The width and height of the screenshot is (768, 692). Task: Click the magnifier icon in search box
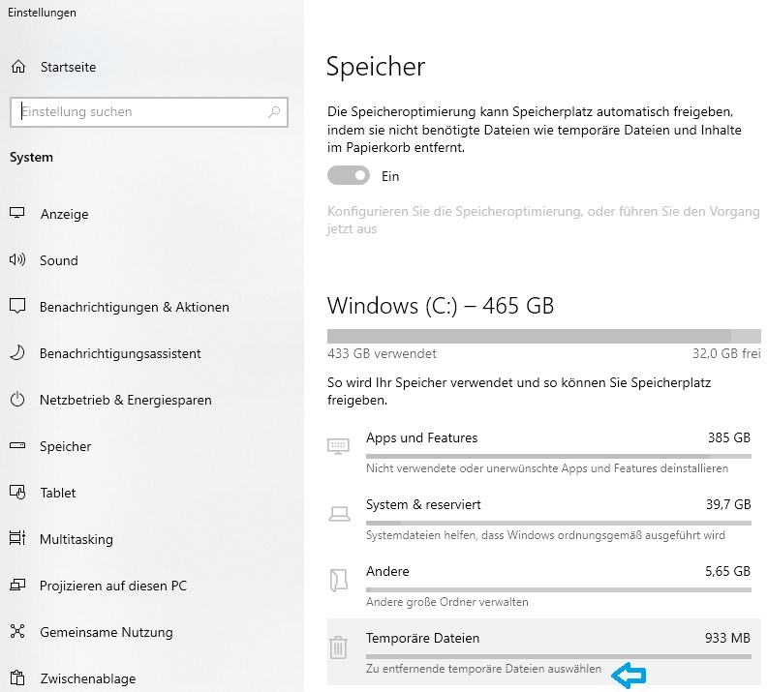pyautogui.click(x=275, y=112)
